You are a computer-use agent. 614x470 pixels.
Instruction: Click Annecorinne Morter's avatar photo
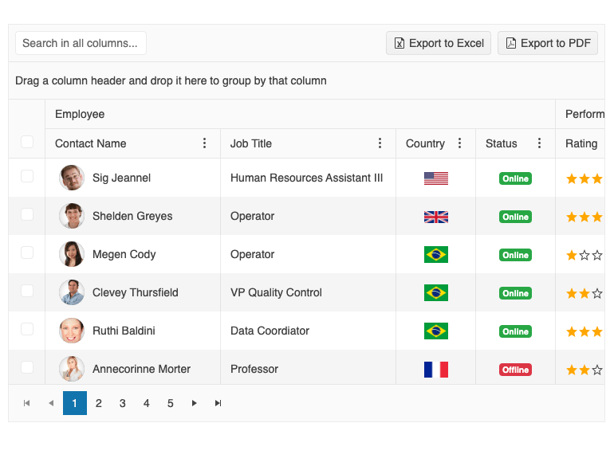[72, 369]
